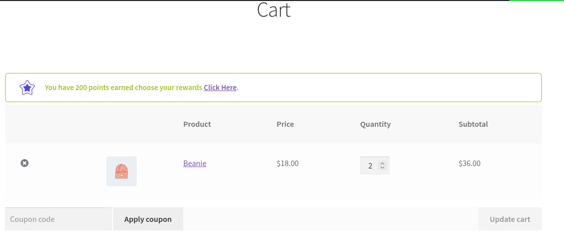Click the Price column header

(x=285, y=124)
